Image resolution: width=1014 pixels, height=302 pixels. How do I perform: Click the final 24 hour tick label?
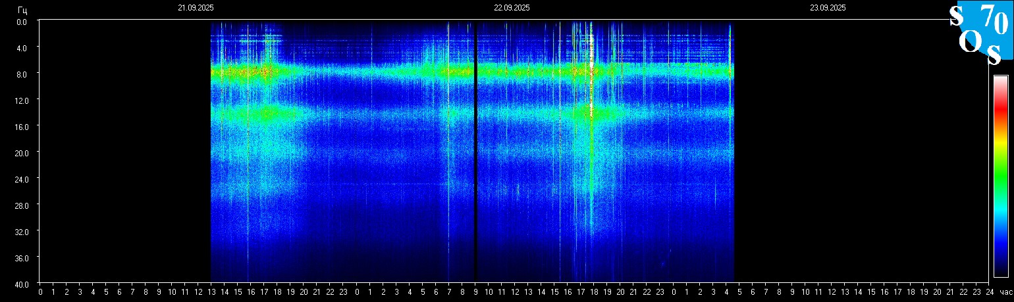coord(990,291)
